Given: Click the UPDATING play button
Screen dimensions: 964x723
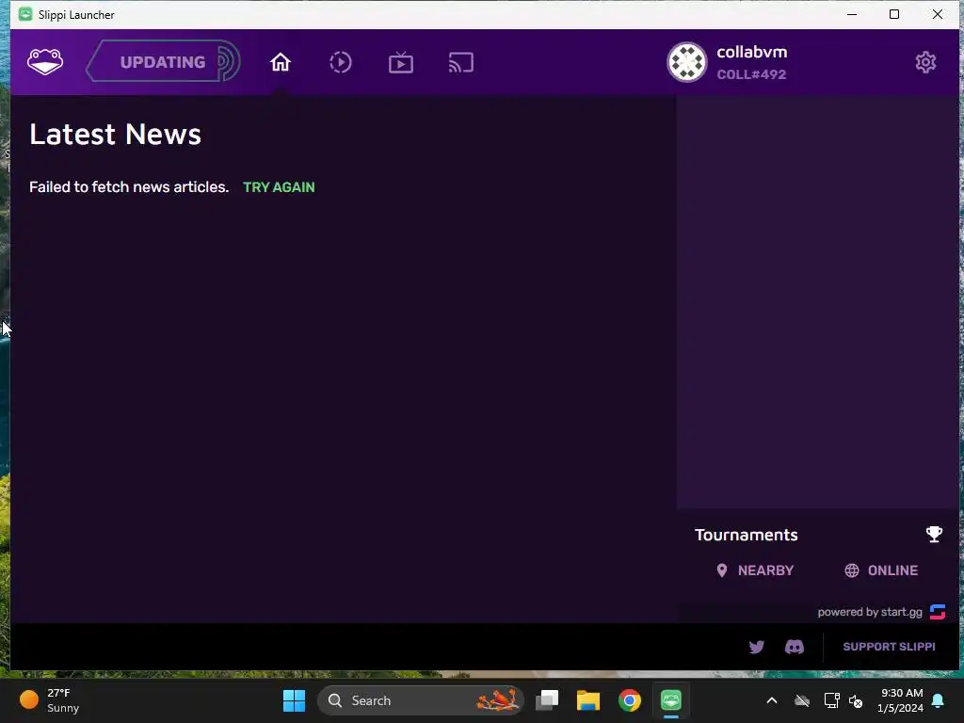Looking at the screenshot, I should [163, 61].
